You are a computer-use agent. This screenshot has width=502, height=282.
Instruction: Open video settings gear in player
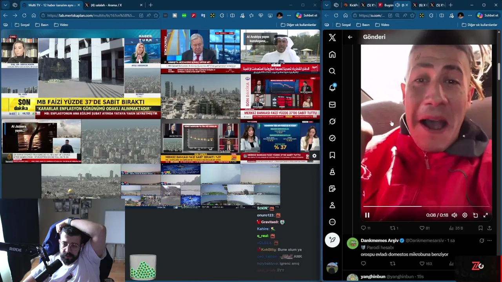(x=465, y=215)
